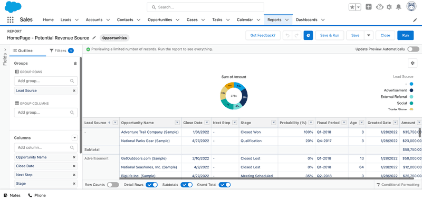422x201 pixels.
Task: Click the blue Run button
Action: click(405, 35)
